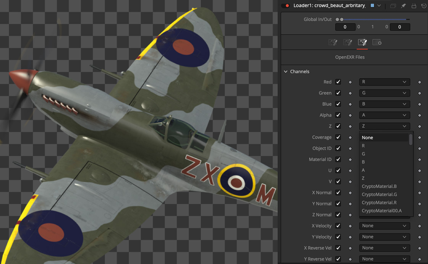Open the first Inspector tab icon
This screenshot has height=264, width=428.
pyautogui.click(x=333, y=42)
